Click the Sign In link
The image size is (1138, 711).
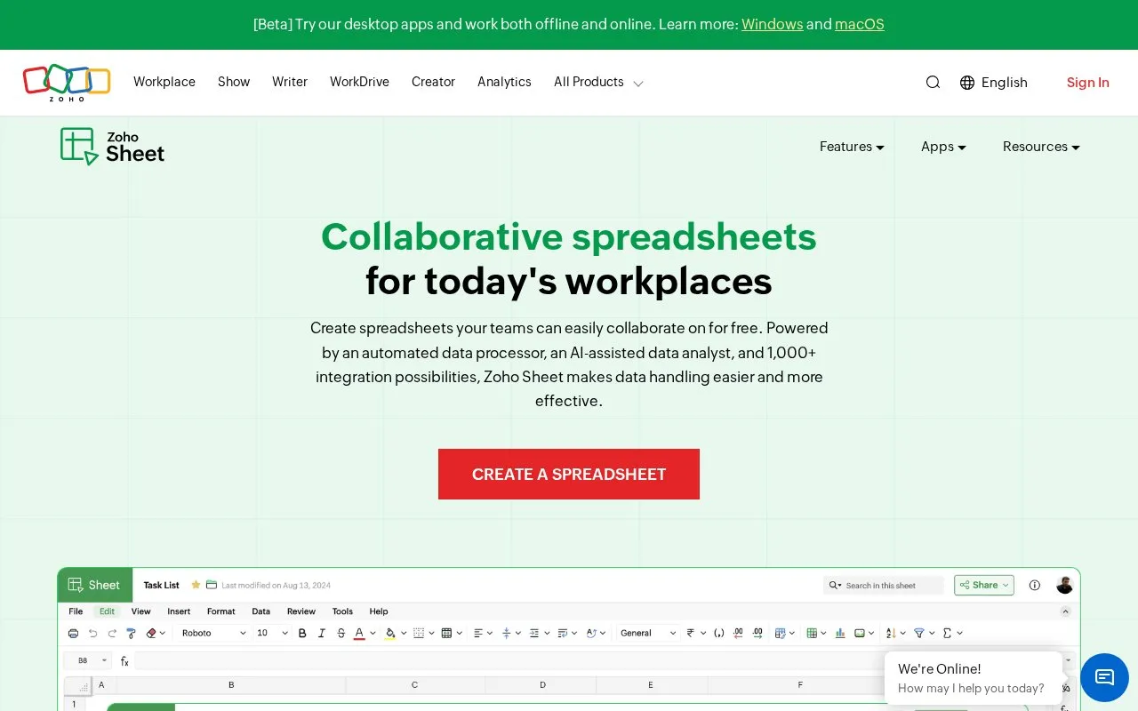point(1088,83)
